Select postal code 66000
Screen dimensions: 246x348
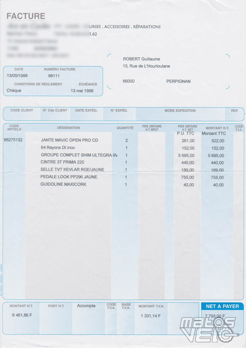click(x=129, y=81)
